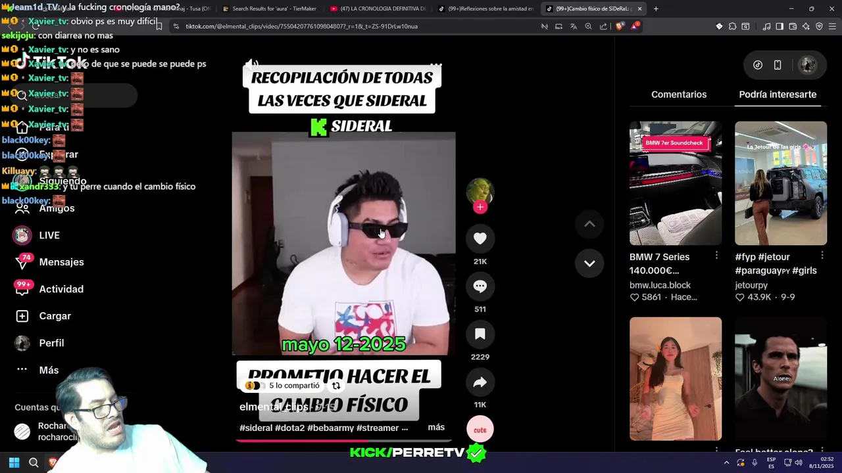
Task: Open the yellow dress girl video thumbnail
Action: [676, 379]
